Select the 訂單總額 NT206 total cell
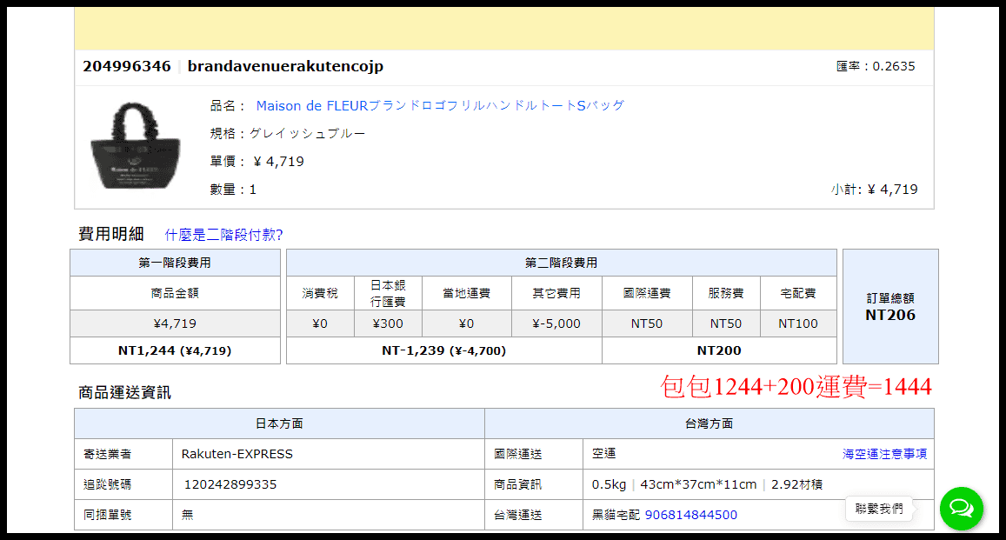Image resolution: width=1006 pixels, height=540 pixels. coord(890,306)
